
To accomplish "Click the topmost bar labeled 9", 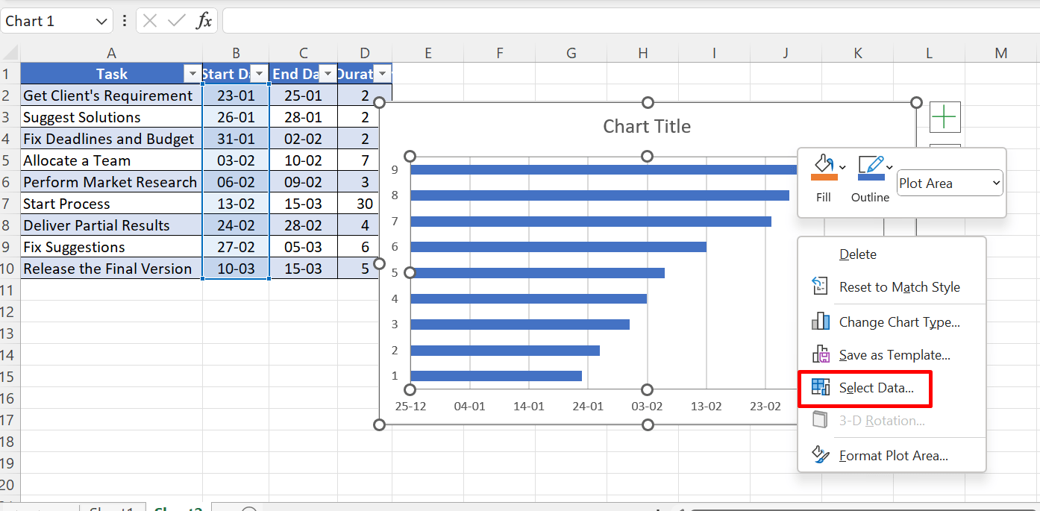I will click(603, 169).
